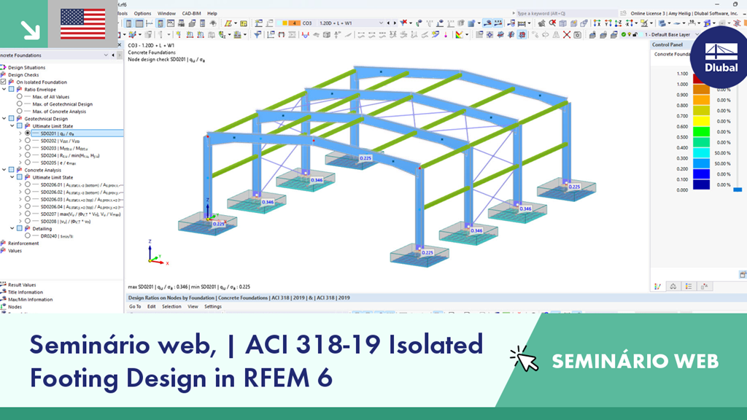Image resolution: width=747 pixels, height=420 pixels.
Task: Select Result Values item in navigator
Action: pos(22,285)
